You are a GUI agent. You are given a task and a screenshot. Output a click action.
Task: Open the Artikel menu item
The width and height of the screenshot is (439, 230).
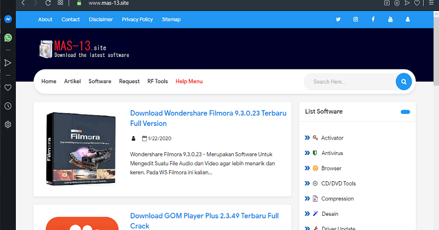pyautogui.click(x=72, y=82)
